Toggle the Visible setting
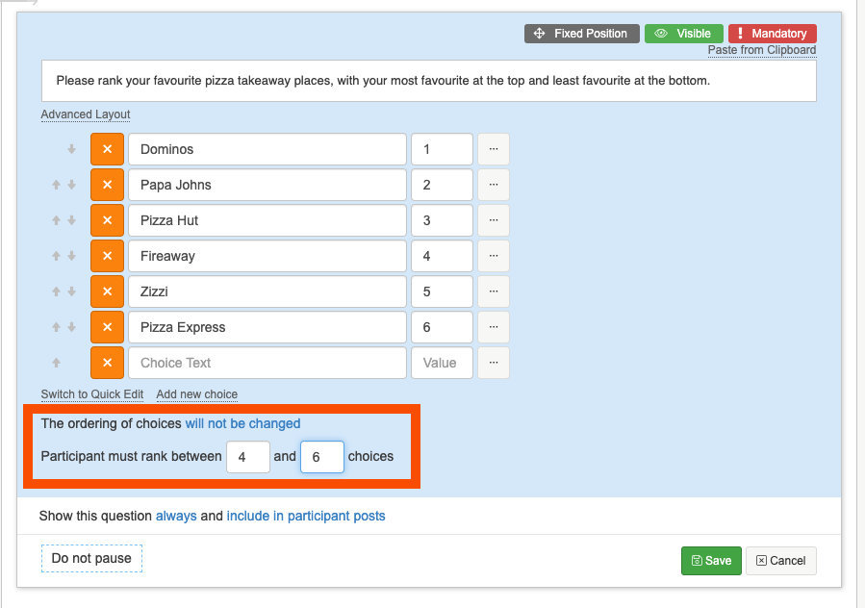 click(683, 34)
